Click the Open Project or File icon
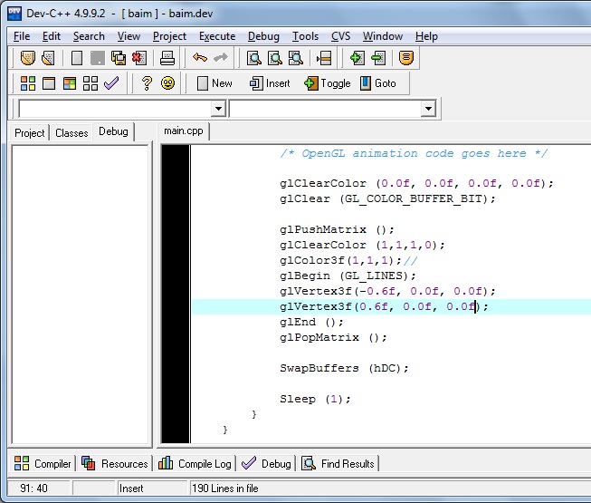The height and width of the screenshot is (503, 591). 27,58
